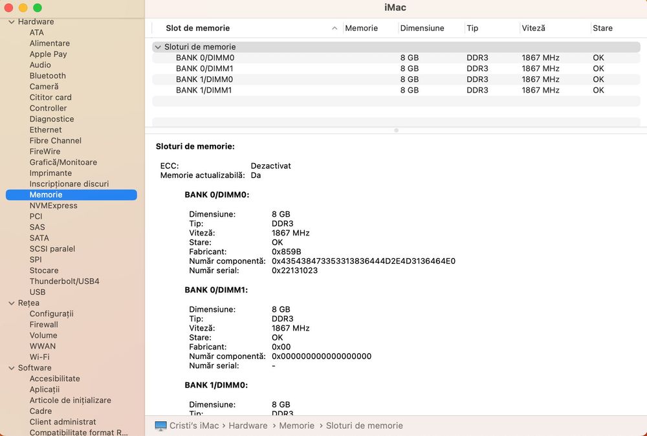
Task: Toggle sort arrow in Slot de memorie header
Action: 334,28
